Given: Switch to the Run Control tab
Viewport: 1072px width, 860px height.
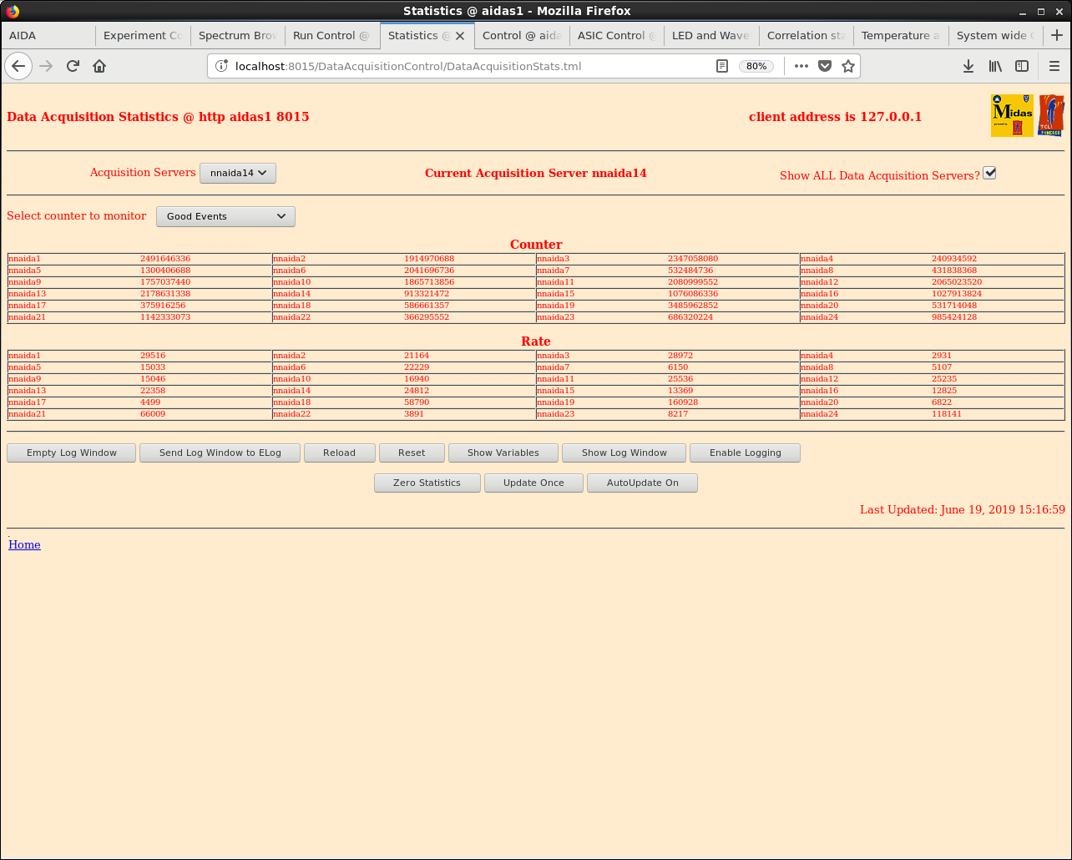Looking at the screenshot, I should pyautogui.click(x=331, y=36).
